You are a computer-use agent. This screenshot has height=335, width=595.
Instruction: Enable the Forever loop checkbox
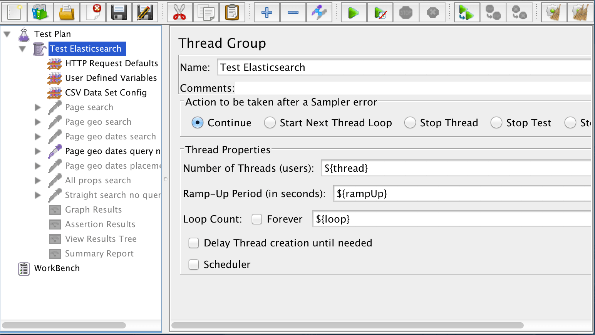coord(257,219)
